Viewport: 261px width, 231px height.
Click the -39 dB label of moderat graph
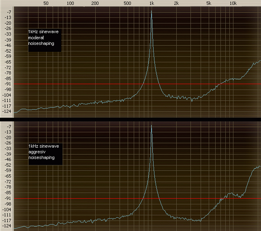8,40
